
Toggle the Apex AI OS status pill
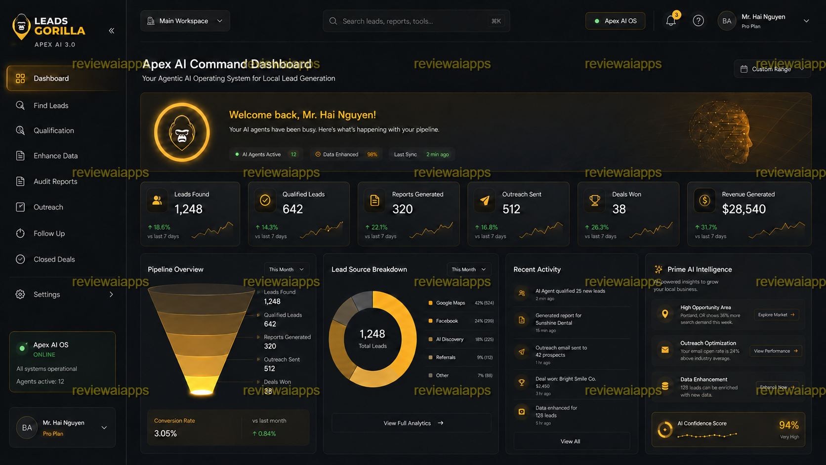pyautogui.click(x=615, y=21)
